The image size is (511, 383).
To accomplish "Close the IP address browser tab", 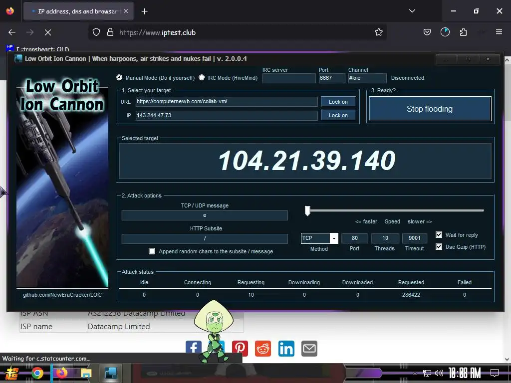I will coord(126,11).
